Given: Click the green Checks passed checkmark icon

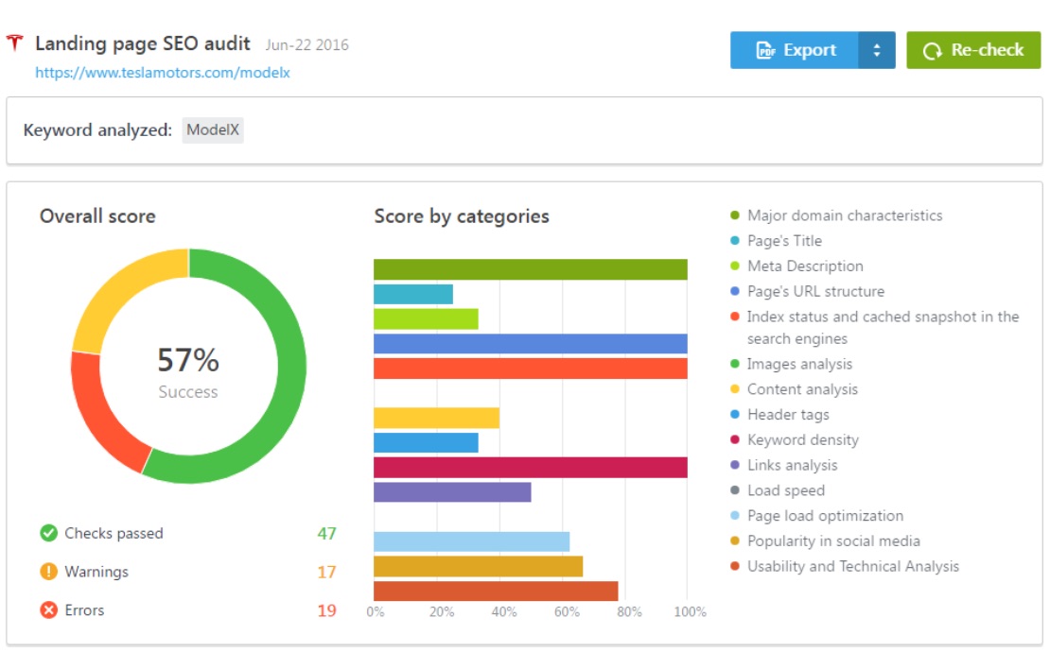Looking at the screenshot, I should pos(49,534).
